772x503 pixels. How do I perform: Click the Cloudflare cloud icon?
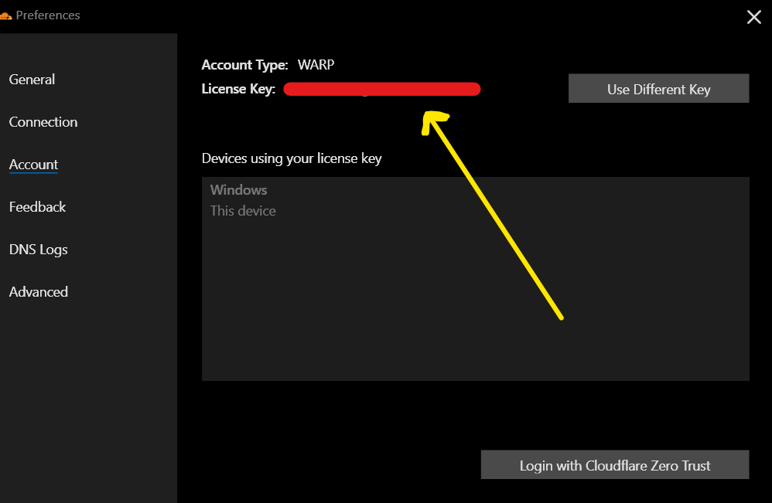(x=5, y=15)
